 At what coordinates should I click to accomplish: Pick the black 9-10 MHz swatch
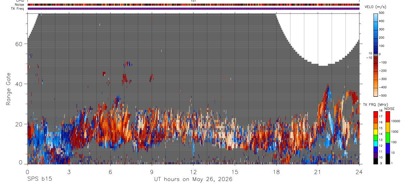[376, 161]
